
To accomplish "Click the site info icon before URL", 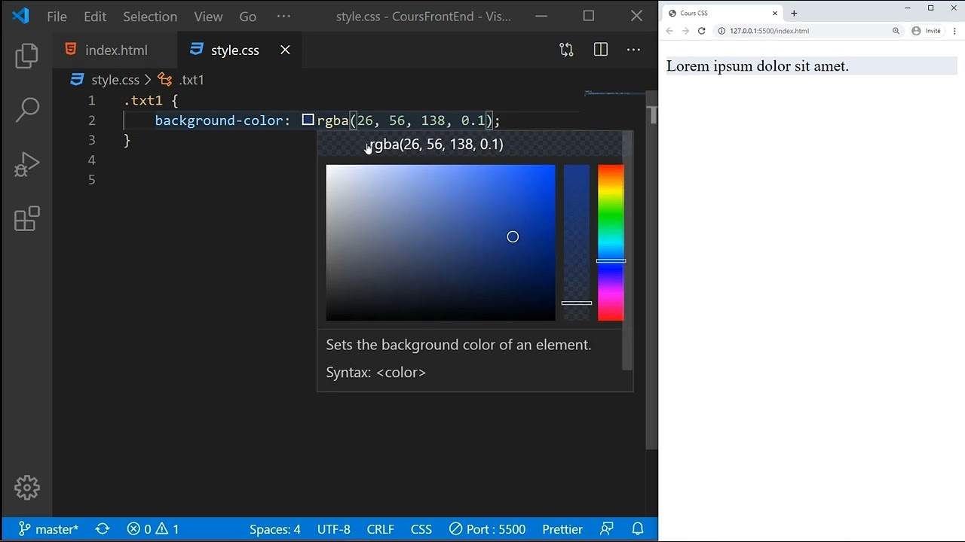I will (721, 31).
